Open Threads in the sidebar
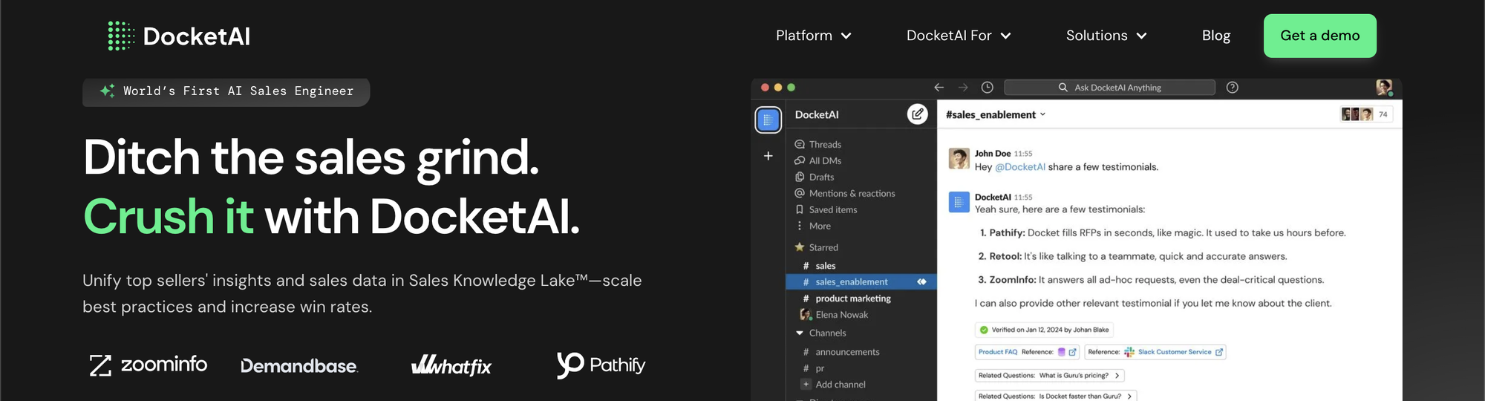 click(824, 145)
